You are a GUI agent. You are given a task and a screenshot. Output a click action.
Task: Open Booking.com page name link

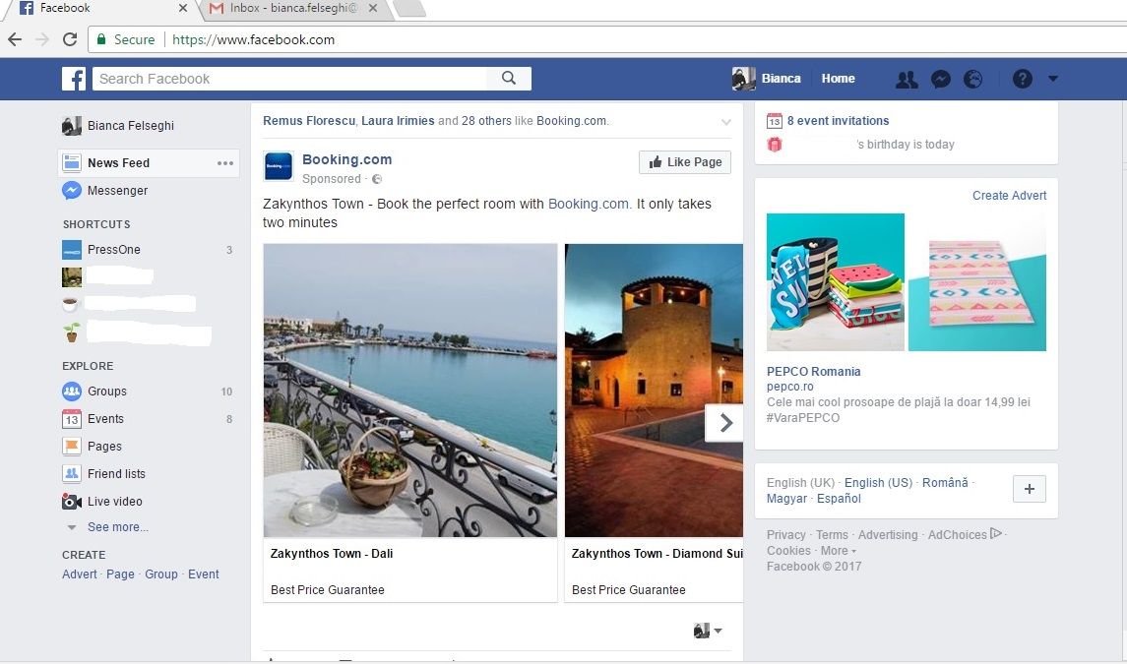click(347, 159)
